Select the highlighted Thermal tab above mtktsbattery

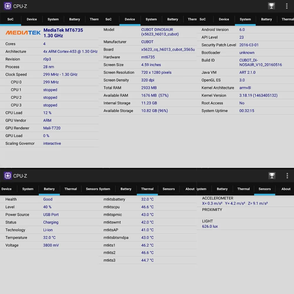pyautogui.click(x=147, y=189)
